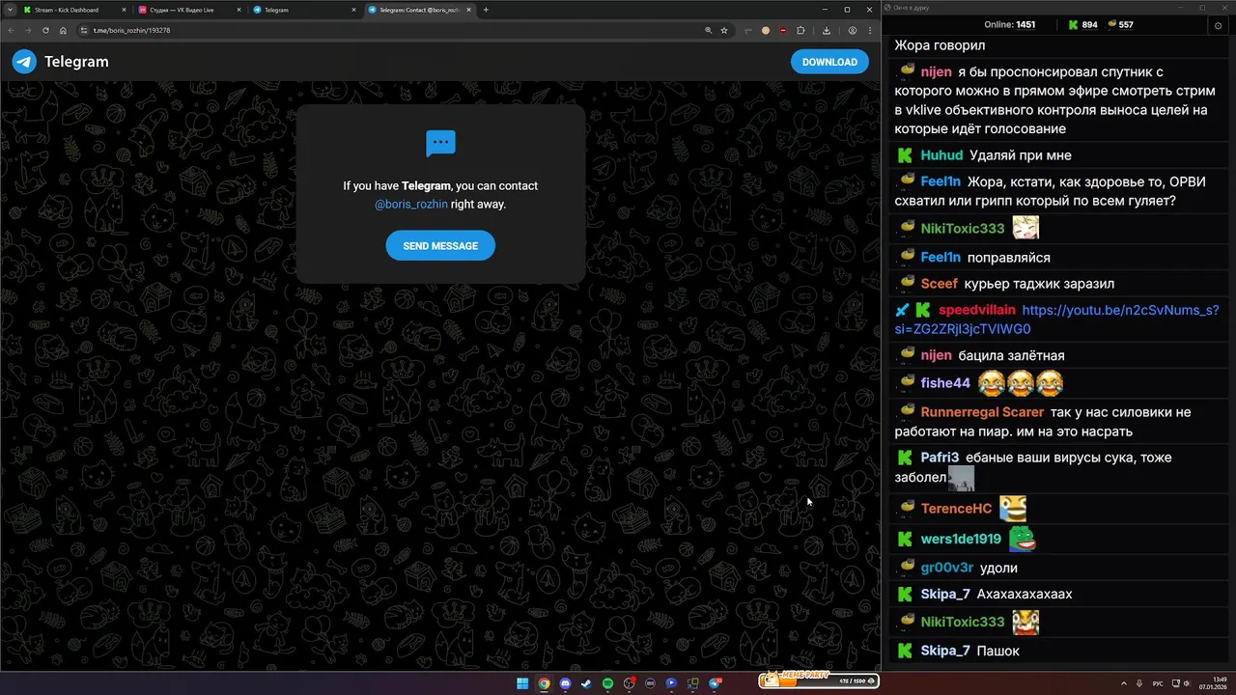
Task: Click username nijen above the satellite message
Action: point(937,72)
